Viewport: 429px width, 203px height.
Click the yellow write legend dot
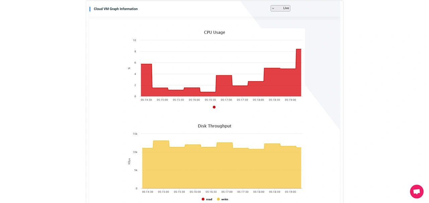[x=219, y=199]
